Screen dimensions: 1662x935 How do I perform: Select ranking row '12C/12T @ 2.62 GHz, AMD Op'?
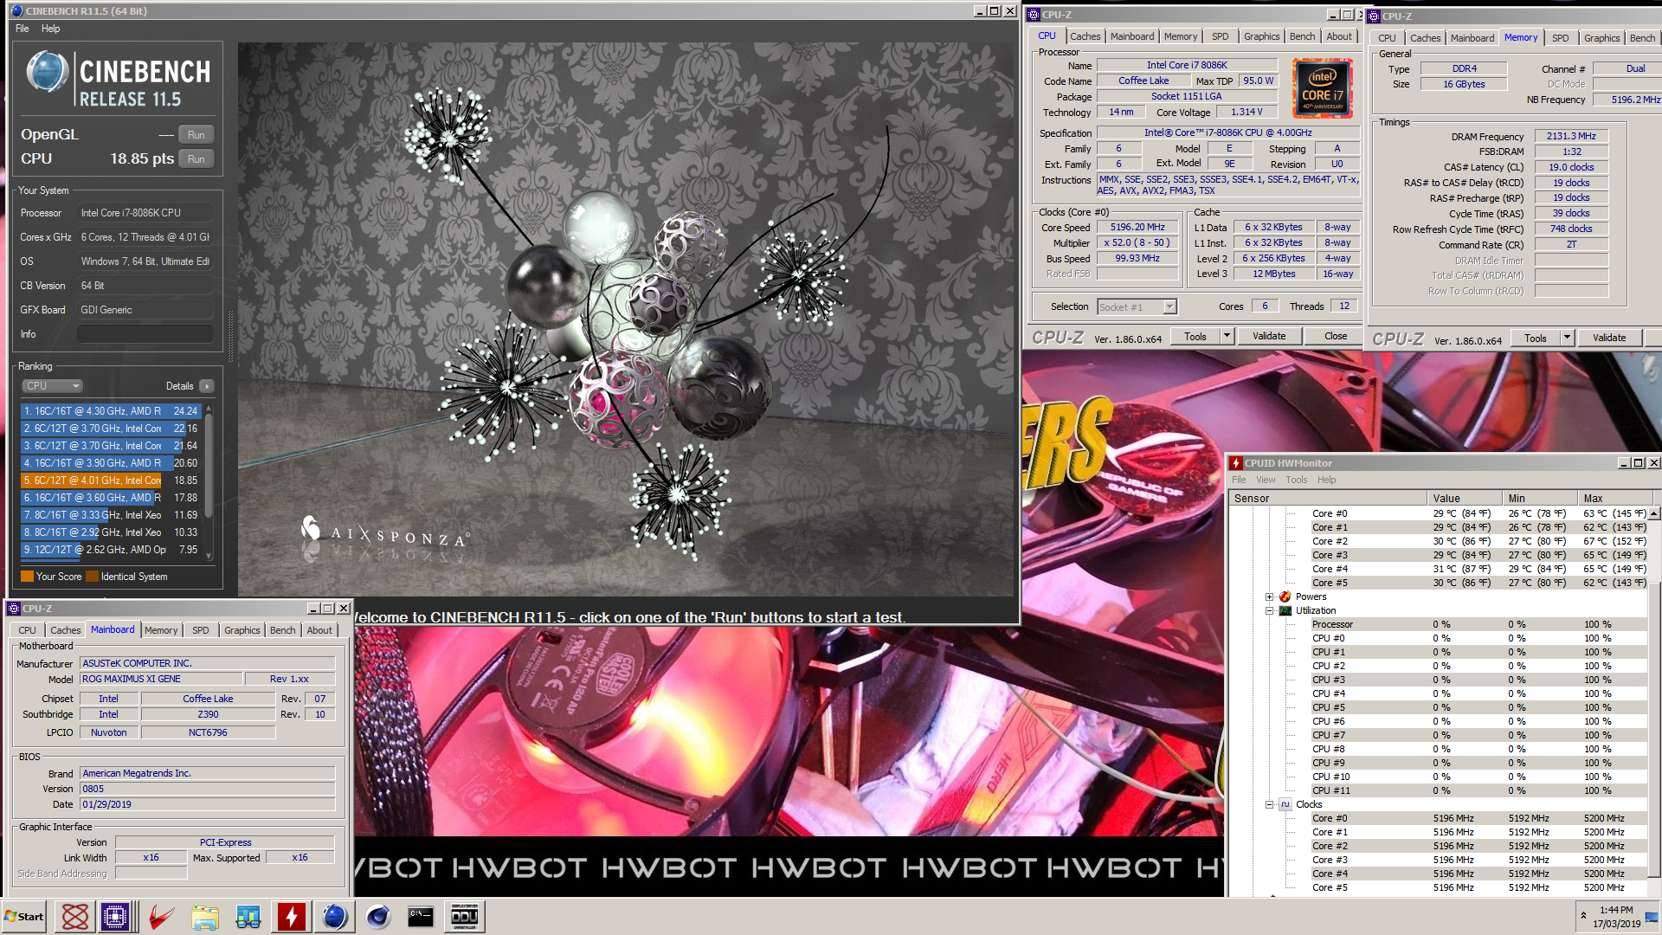pos(111,550)
